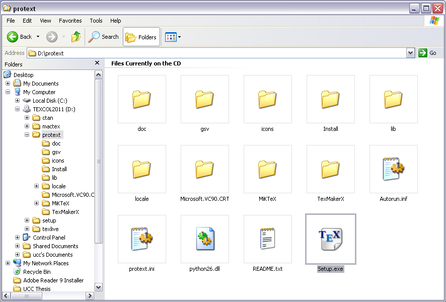Open the Search pane

103,37
